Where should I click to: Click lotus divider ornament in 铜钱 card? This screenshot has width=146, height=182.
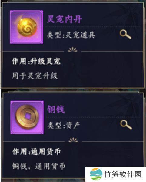(73, 140)
